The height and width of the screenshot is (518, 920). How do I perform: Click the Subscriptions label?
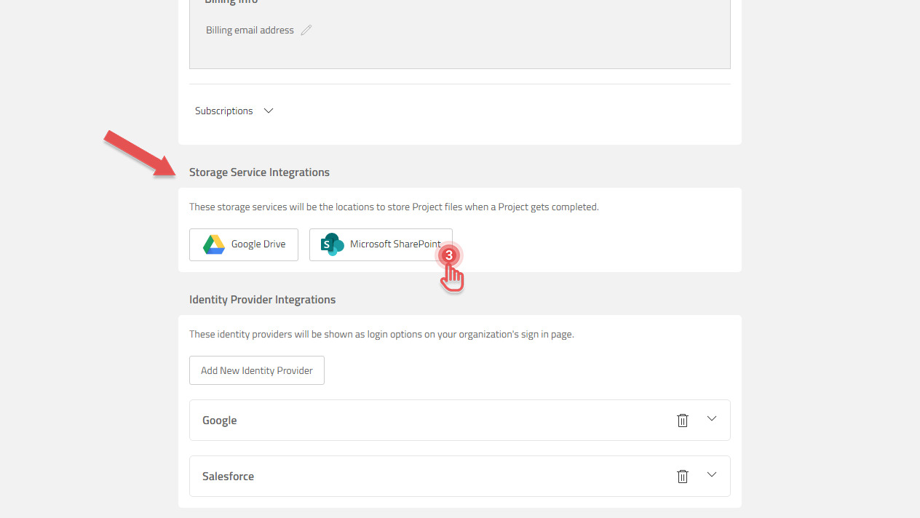tap(223, 111)
